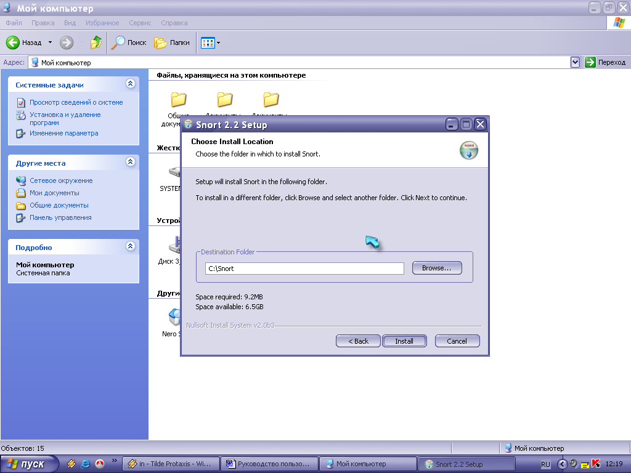Open Изменение параметра link
631x473 pixels.
pos(63,133)
